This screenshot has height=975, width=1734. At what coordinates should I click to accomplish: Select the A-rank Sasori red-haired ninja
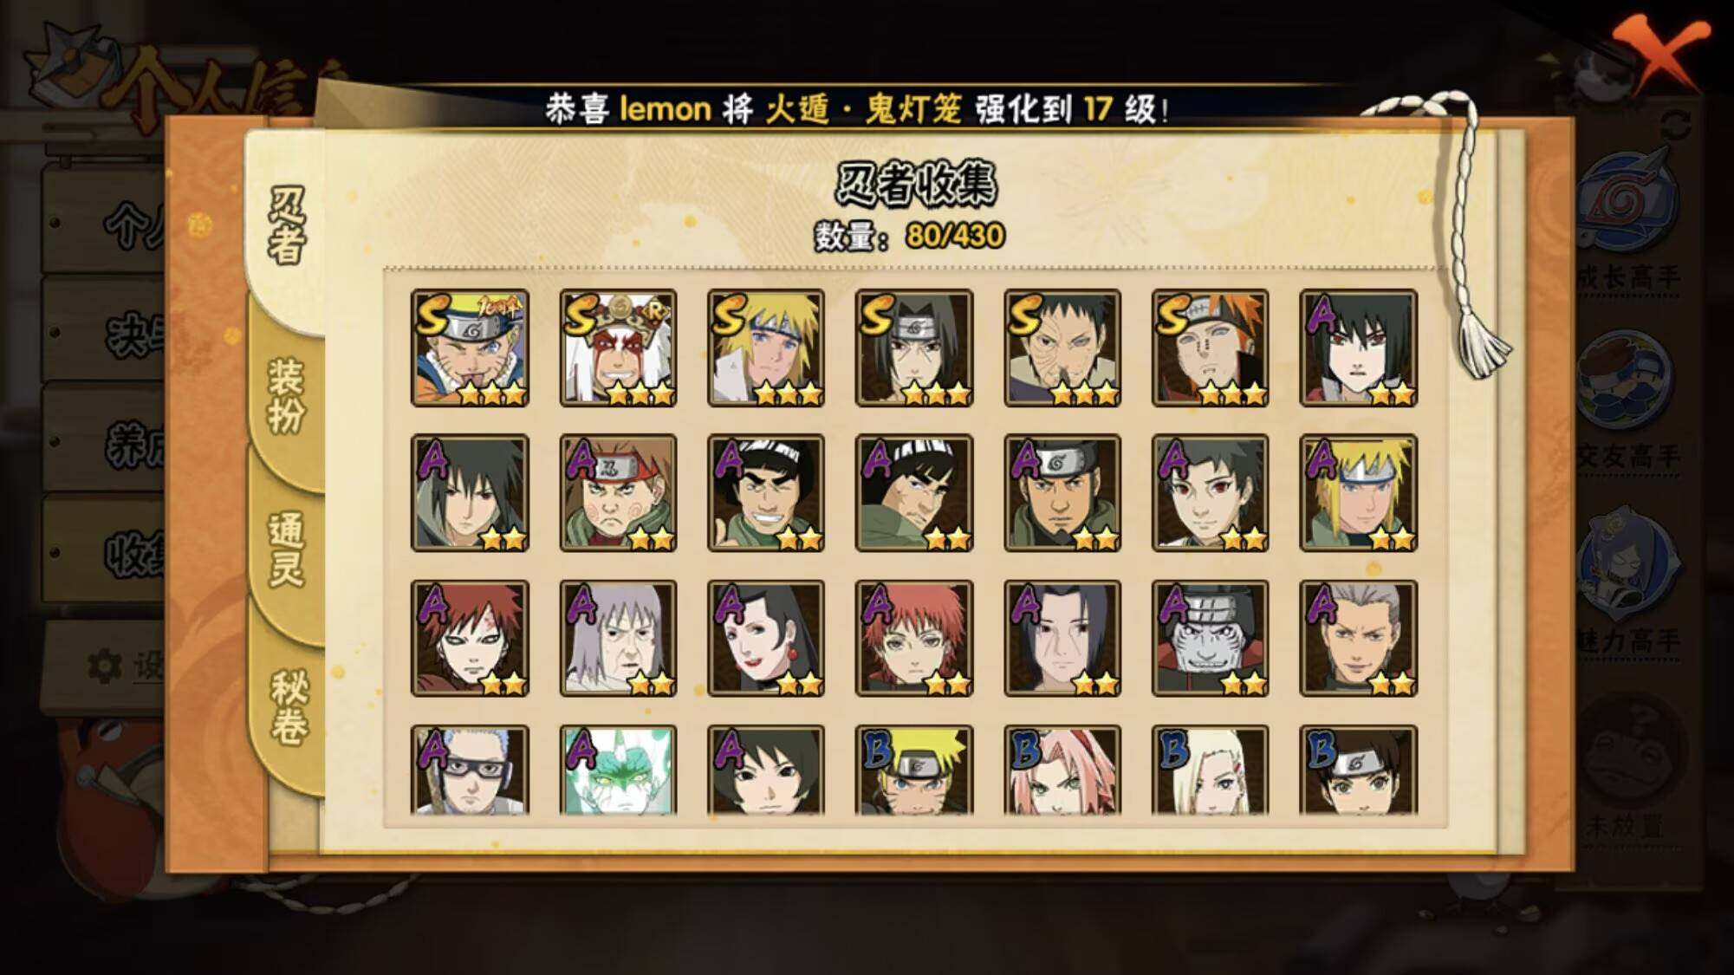click(914, 639)
